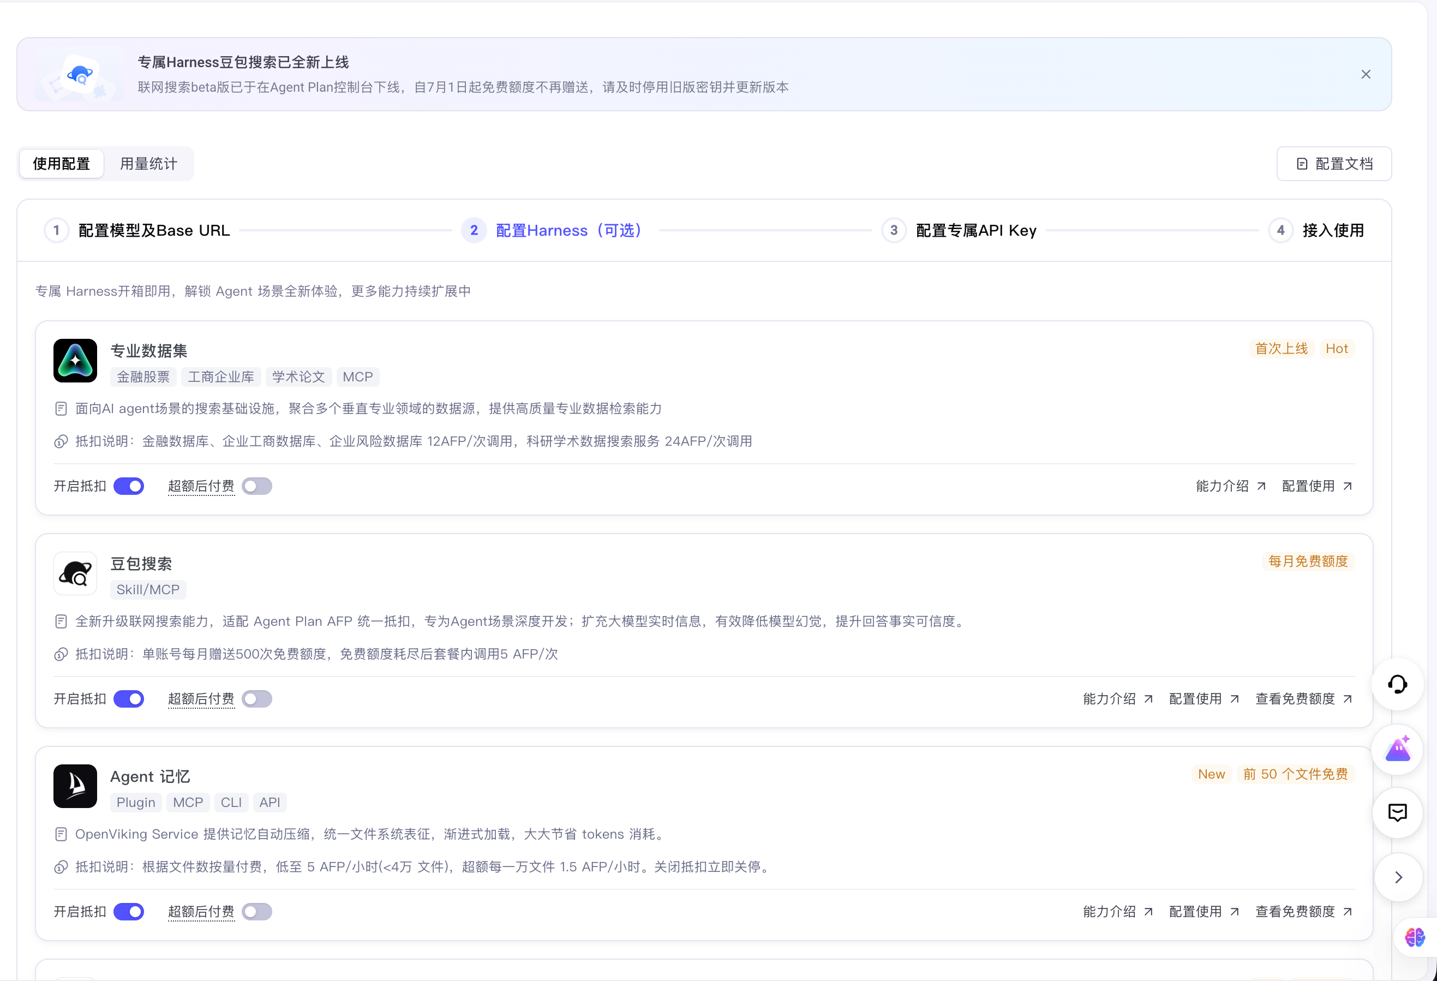
Task: Click the 每月免费额度 badge
Action: (x=1308, y=561)
